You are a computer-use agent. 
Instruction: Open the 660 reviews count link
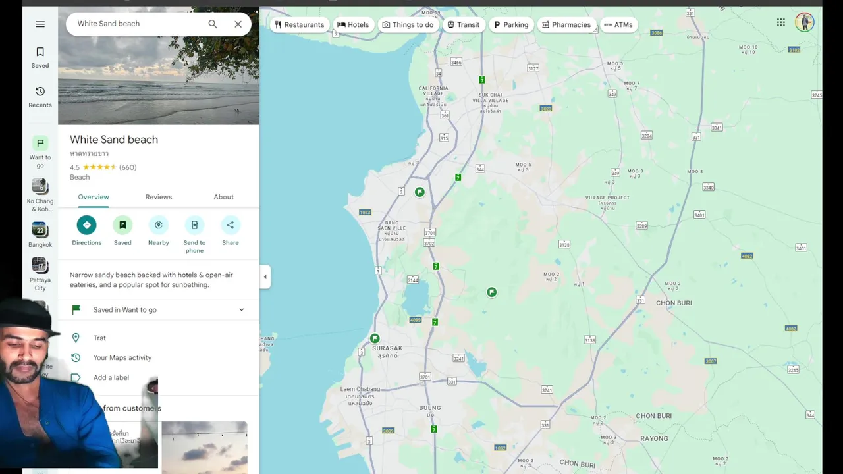[x=128, y=167]
